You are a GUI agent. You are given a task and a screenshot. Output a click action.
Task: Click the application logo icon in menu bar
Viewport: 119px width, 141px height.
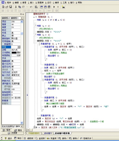coord(3,2)
